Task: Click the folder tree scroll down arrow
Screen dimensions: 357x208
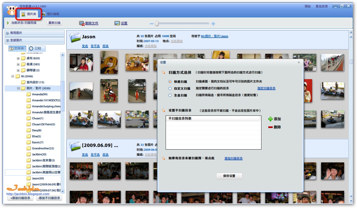Action: [62, 192]
